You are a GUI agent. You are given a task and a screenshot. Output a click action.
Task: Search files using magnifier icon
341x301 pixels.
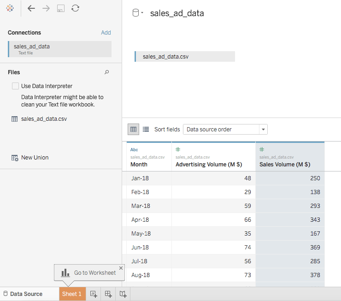click(x=107, y=72)
